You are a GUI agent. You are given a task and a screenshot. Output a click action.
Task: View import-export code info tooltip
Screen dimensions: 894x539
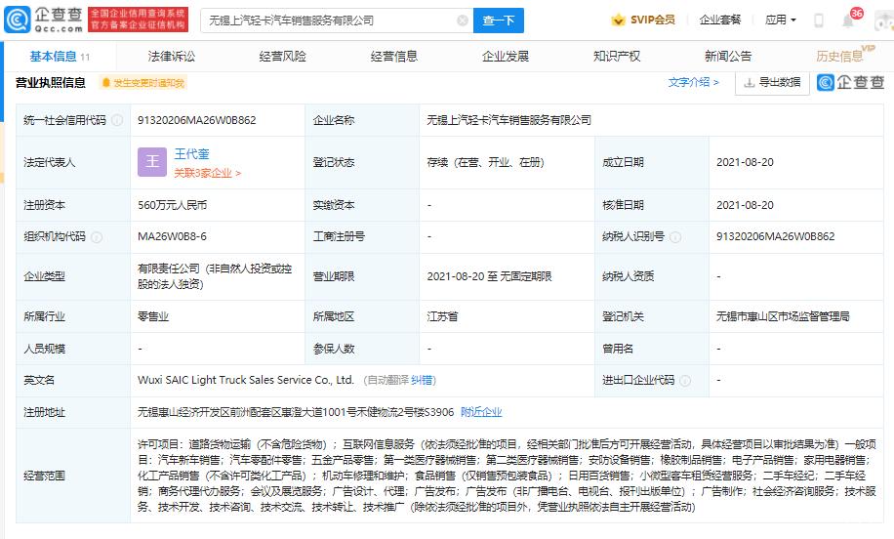(685, 381)
